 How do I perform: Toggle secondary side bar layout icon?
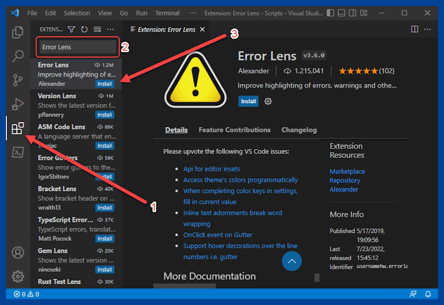[x=353, y=13]
